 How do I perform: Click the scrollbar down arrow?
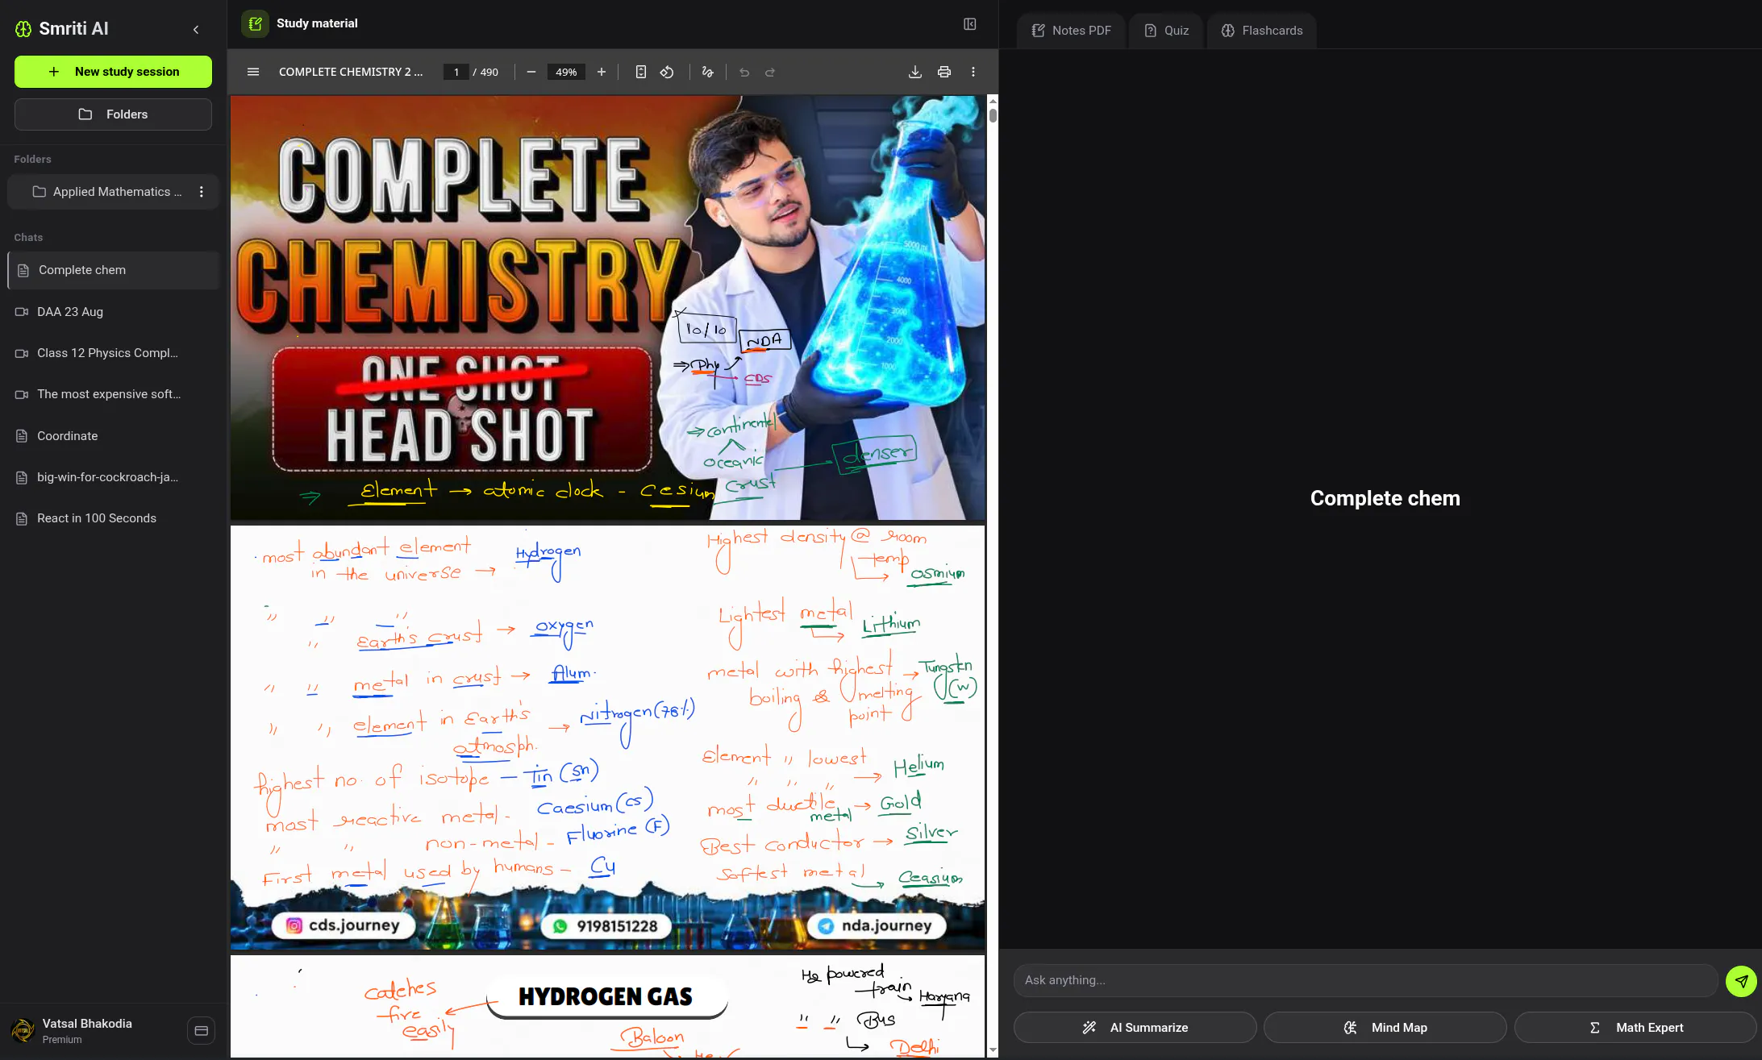[993, 1050]
